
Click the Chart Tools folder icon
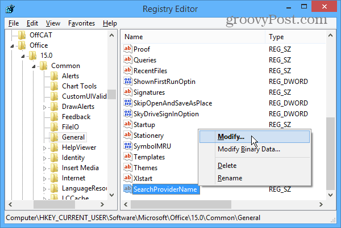coord(55,86)
